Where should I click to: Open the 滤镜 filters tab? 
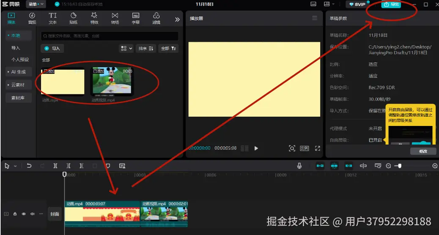click(156, 18)
